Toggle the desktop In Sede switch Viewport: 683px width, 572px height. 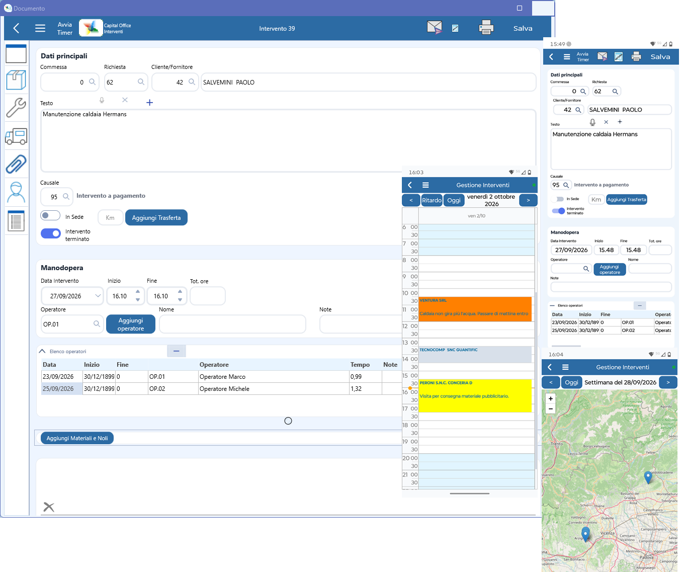point(50,216)
